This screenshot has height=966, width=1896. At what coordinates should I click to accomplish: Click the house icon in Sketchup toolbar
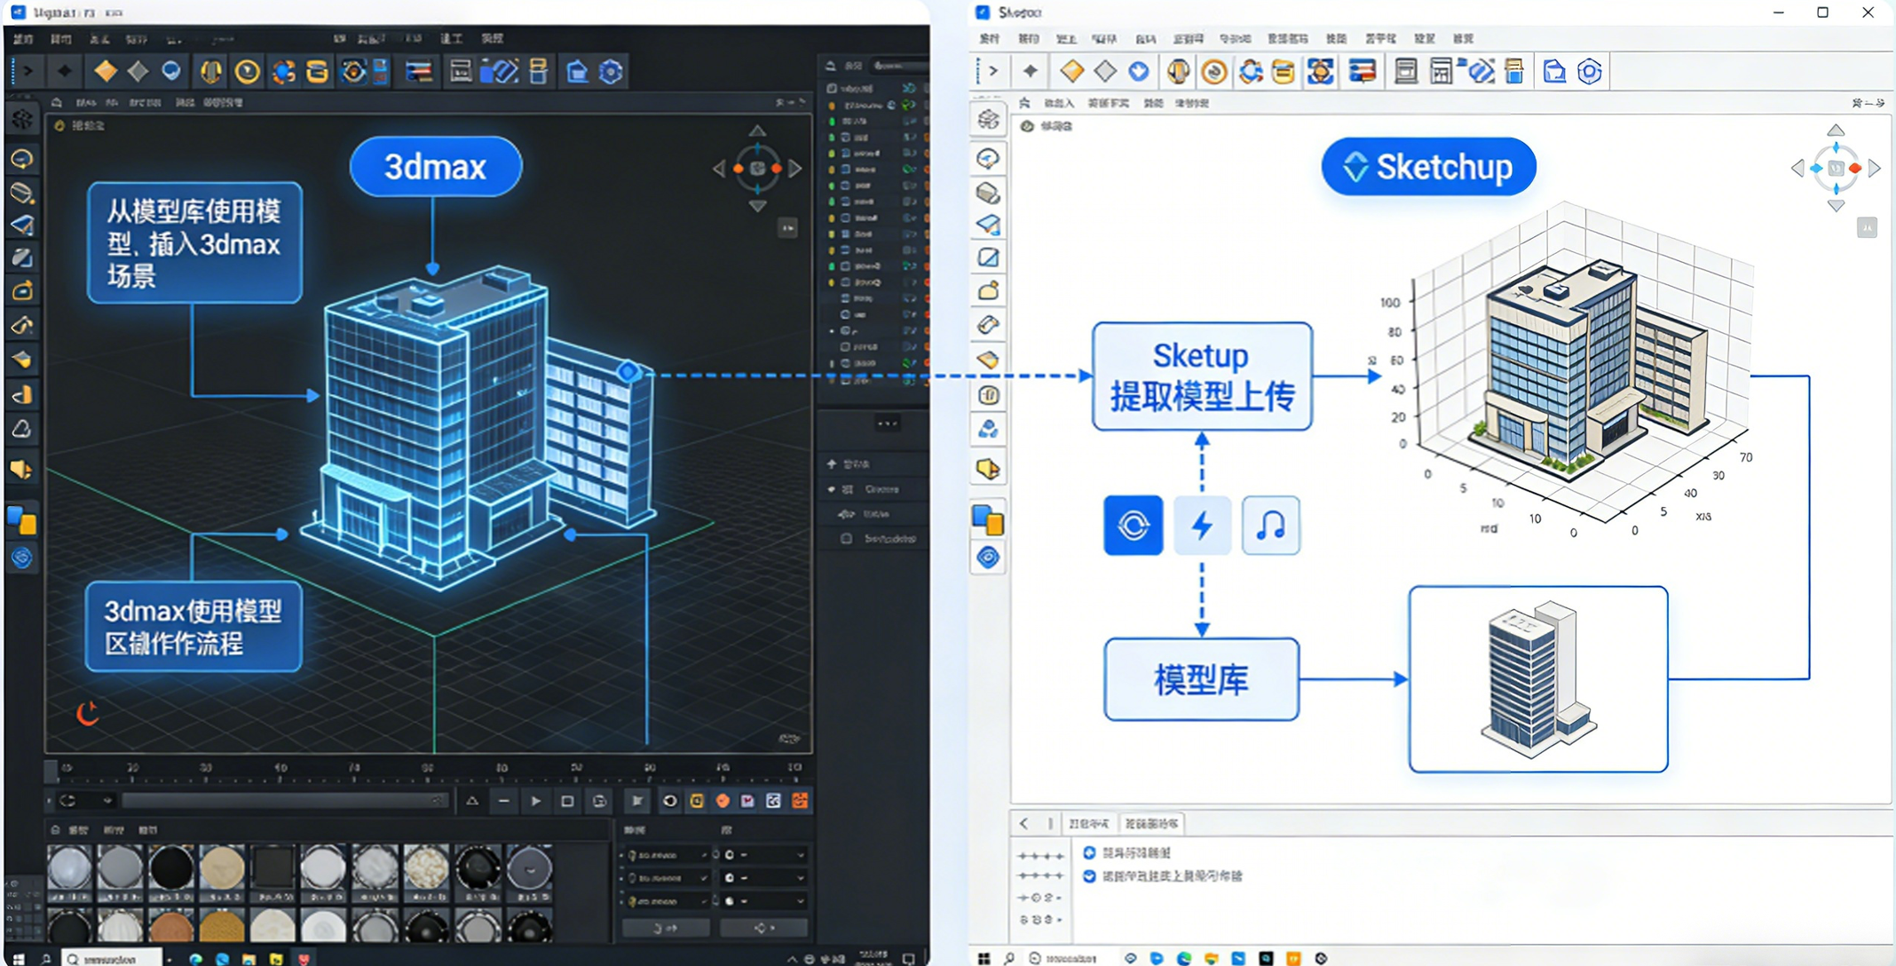[x=1553, y=71]
